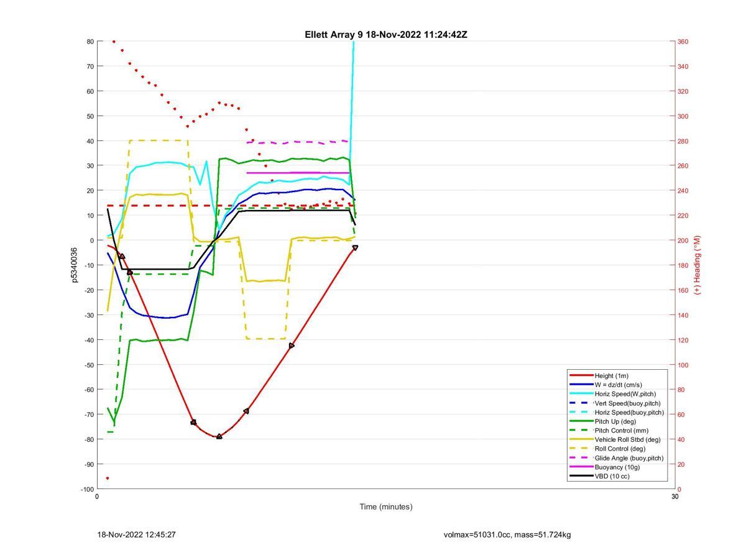Click the plot title "Ellett Array 9 18-Nov-2022 11:24:42Z"

coord(386,35)
